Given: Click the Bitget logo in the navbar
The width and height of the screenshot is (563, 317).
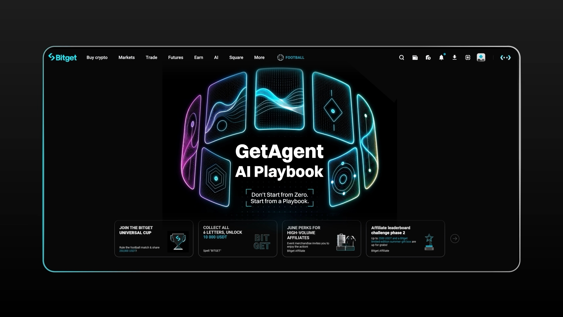Looking at the screenshot, I should (x=62, y=58).
